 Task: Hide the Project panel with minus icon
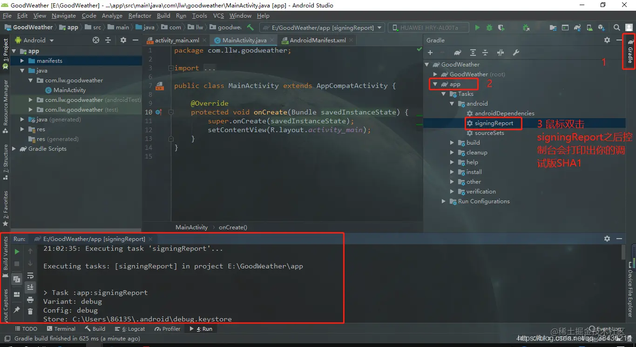(x=135, y=40)
